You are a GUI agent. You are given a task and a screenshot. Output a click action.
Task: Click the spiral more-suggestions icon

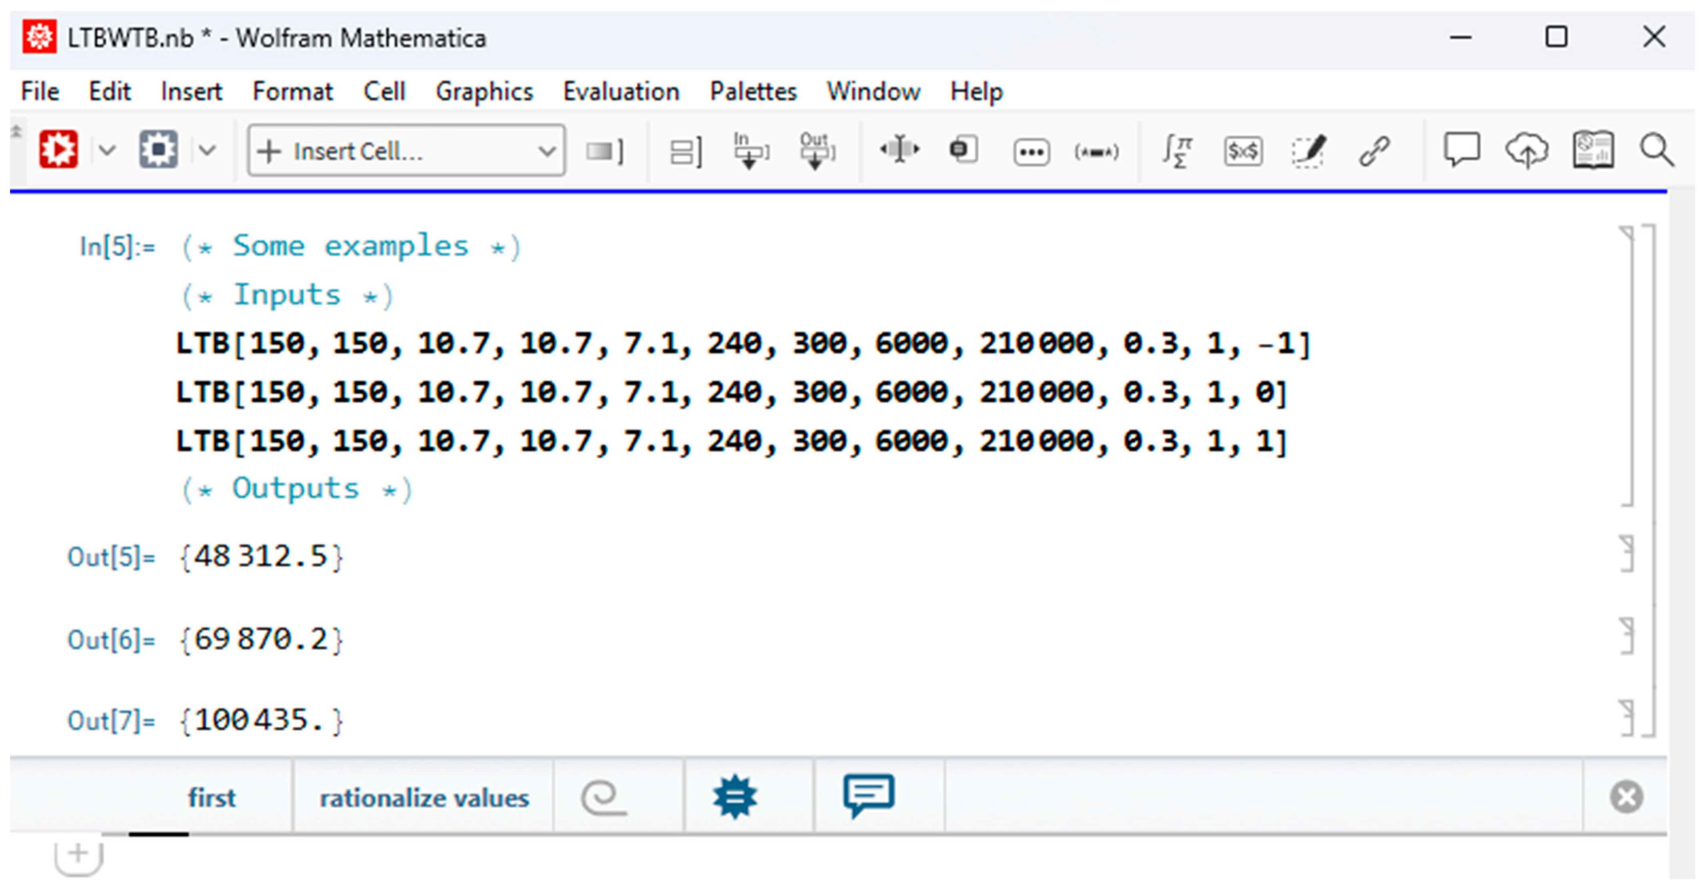[x=603, y=798]
